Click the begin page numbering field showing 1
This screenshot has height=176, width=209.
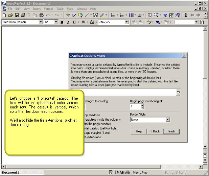(x=135, y=106)
